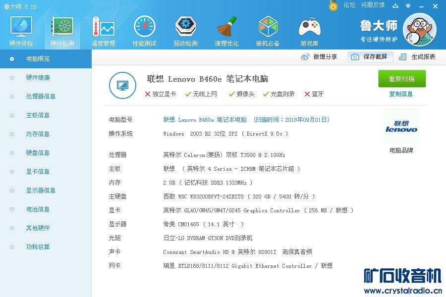
Task: Click the 独立显卡 status indicator
Action: [x=161, y=94]
